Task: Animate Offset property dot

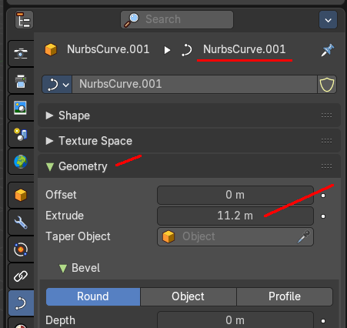Action: (323, 196)
